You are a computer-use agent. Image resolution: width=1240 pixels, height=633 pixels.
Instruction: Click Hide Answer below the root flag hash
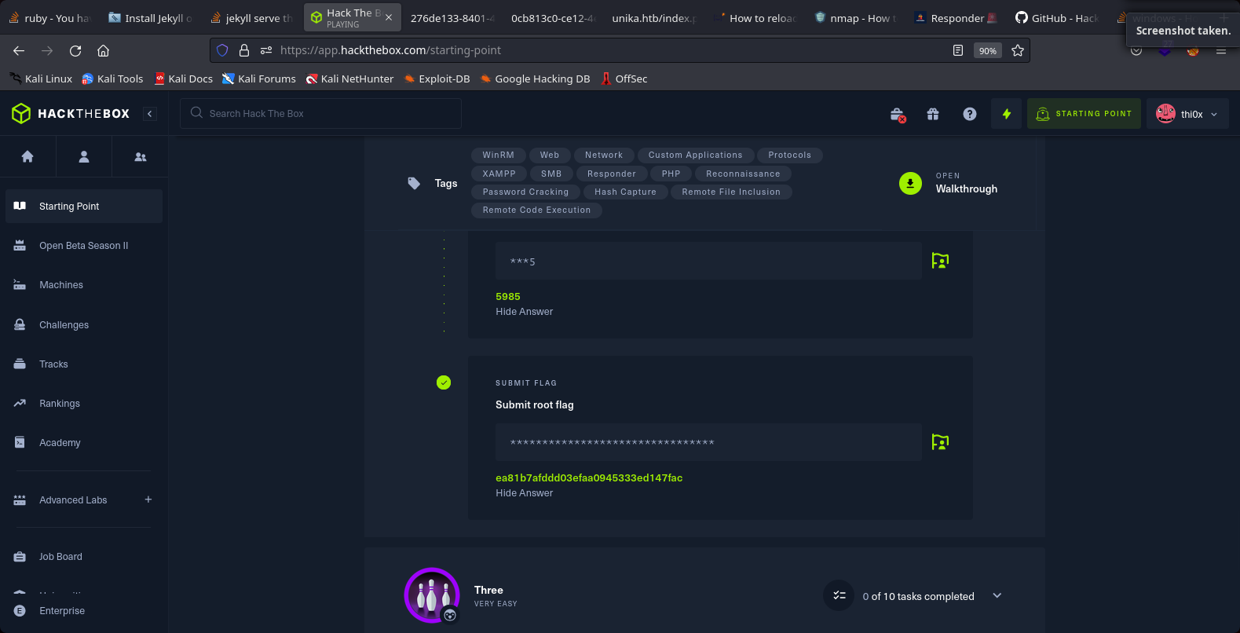coord(524,493)
